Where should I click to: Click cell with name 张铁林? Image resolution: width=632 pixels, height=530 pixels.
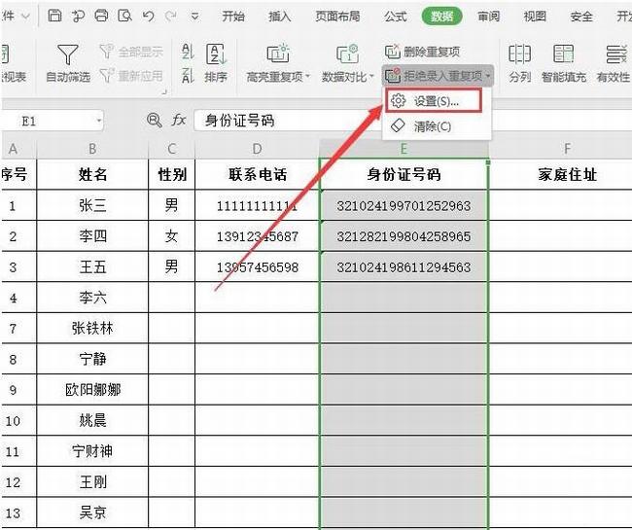tap(92, 328)
